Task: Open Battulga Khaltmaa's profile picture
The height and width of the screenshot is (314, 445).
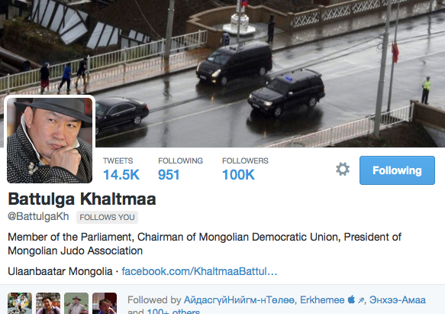Action: [x=50, y=141]
